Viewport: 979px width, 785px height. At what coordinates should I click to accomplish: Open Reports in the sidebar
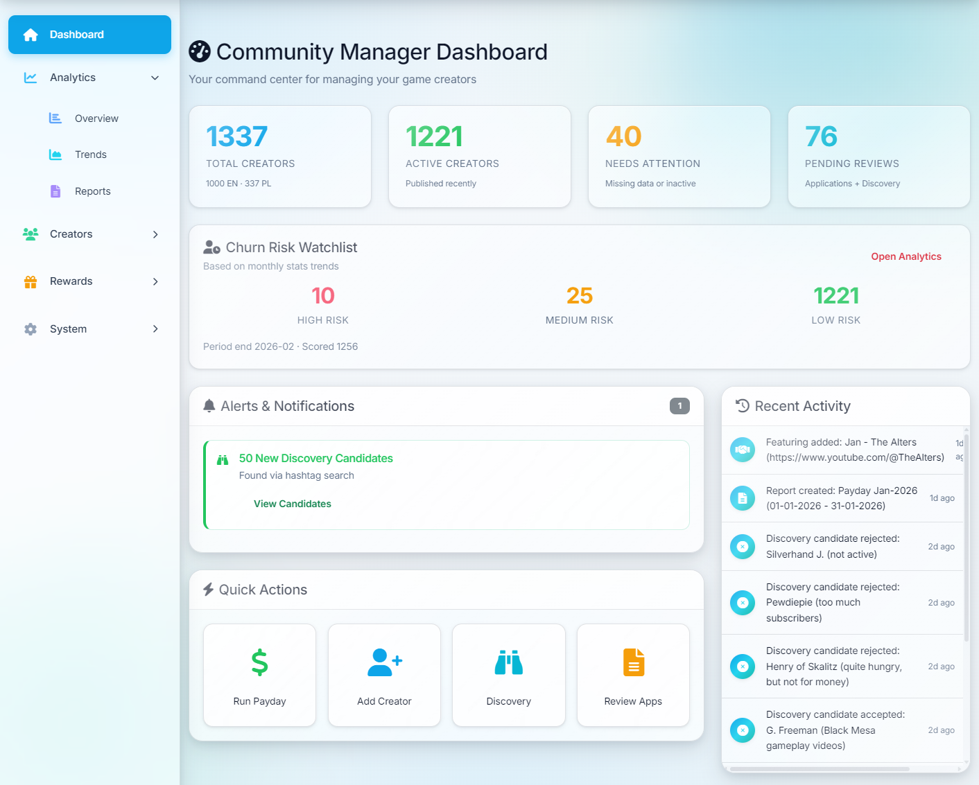click(x=92, y=191)
